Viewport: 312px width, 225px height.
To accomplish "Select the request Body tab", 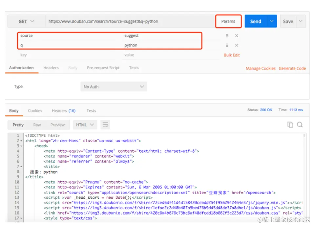I will pyautogui.click(x=73, y=68).
